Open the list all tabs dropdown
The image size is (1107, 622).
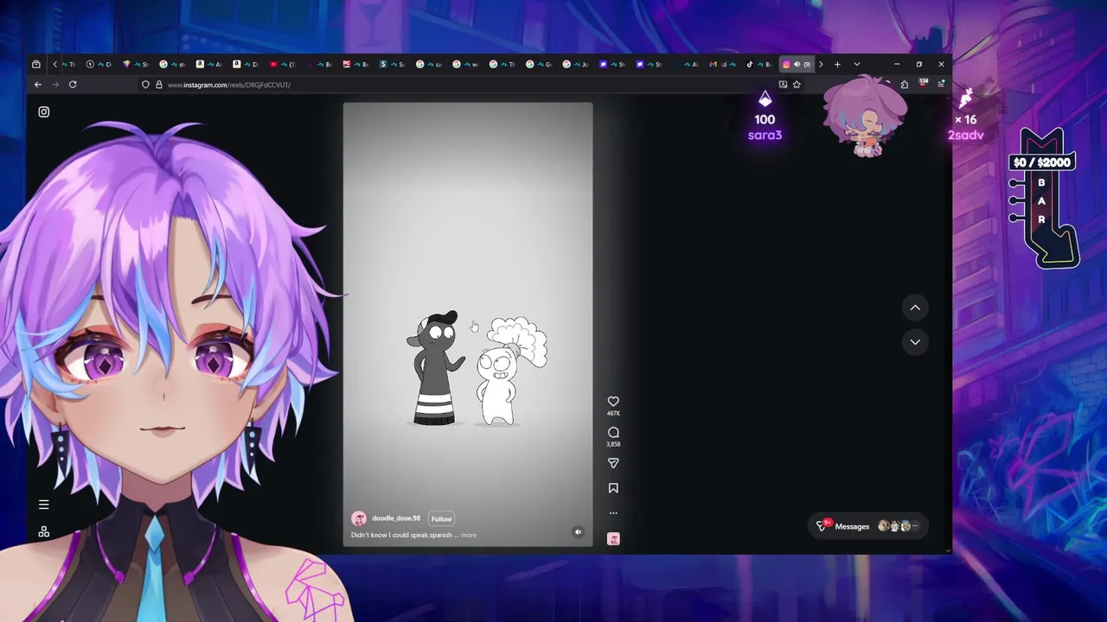tap(857, 64)
